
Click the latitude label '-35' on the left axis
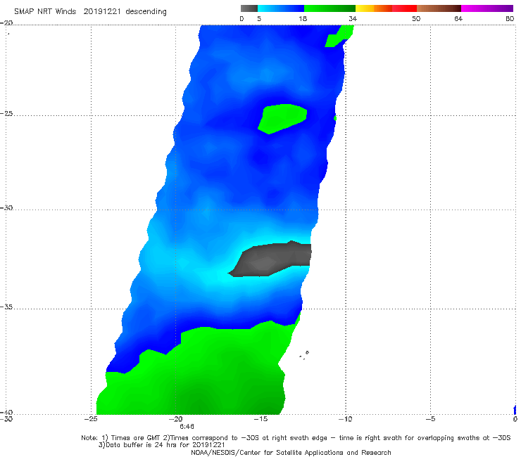coord(6,307)
